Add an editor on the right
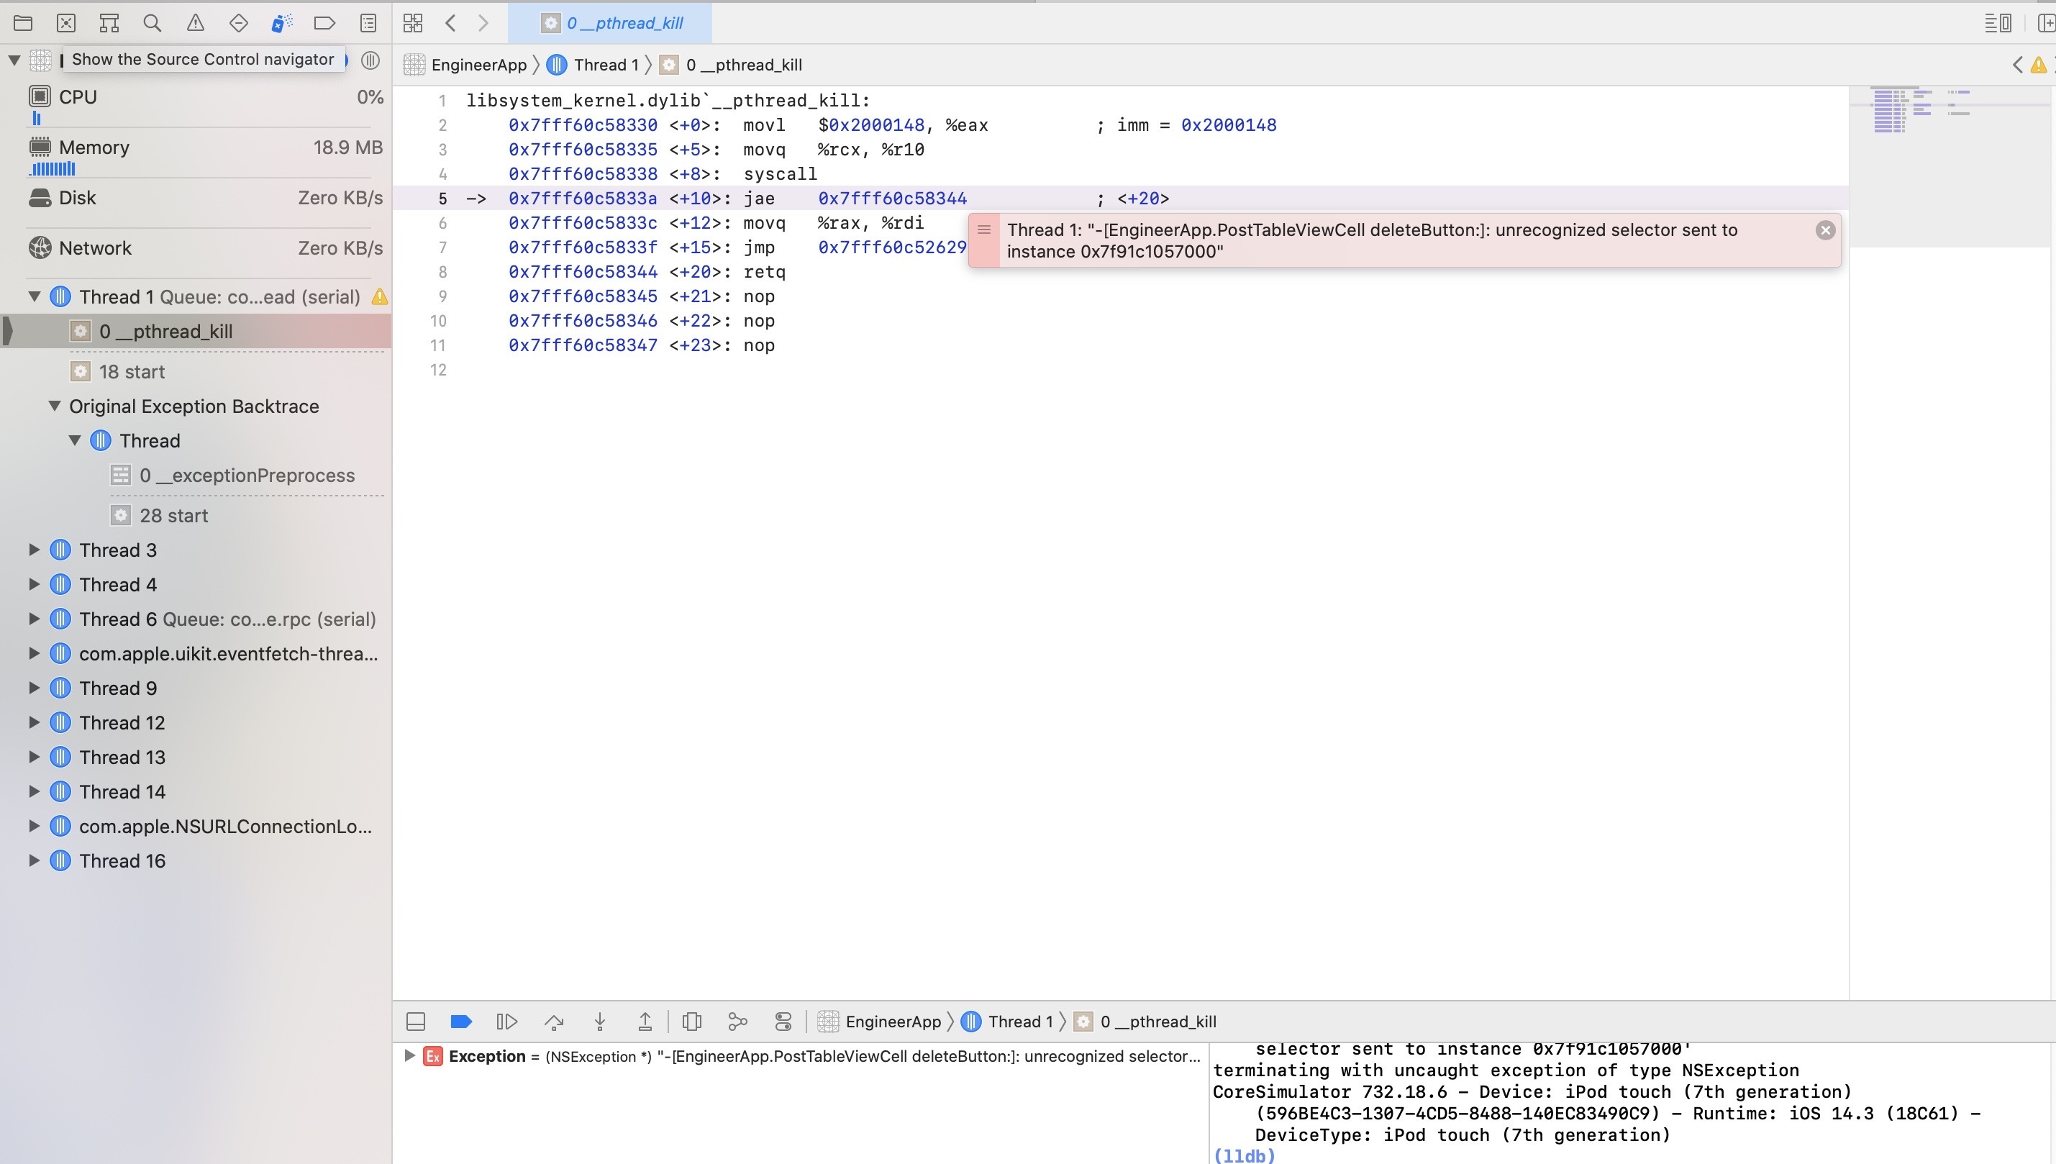Image resolution: width=2056 pixels, height=1164 pixels. click(x=2047, y=23)
